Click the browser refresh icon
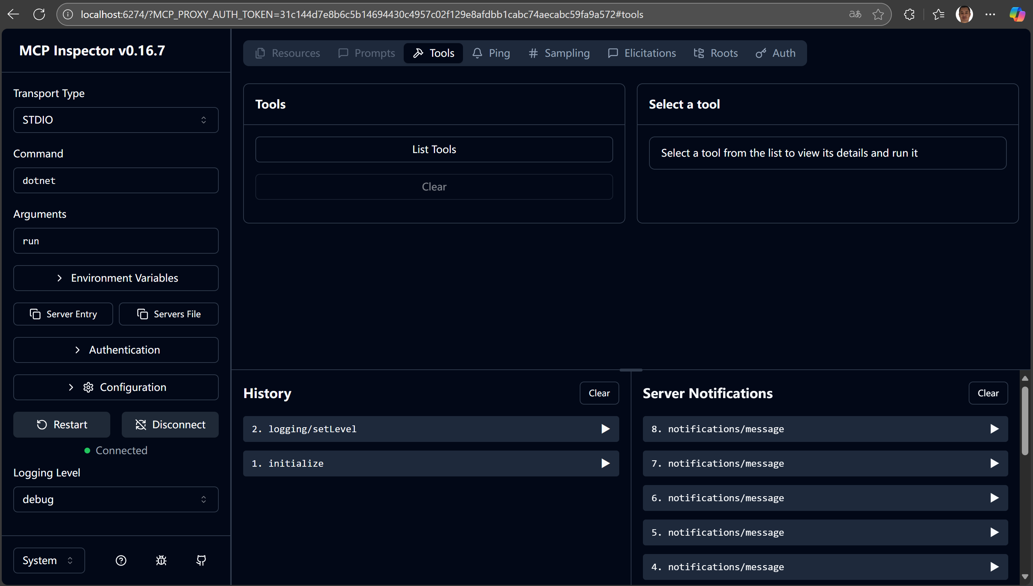The height and width of the screenshot is (586, 1033). pyautogui.click(x=39, y=14)
